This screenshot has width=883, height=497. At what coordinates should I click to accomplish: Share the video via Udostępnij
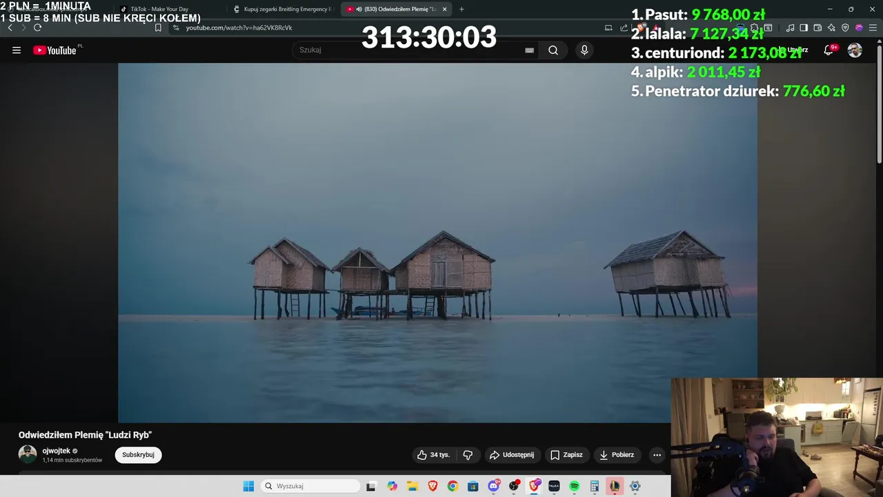pos(512,455)
